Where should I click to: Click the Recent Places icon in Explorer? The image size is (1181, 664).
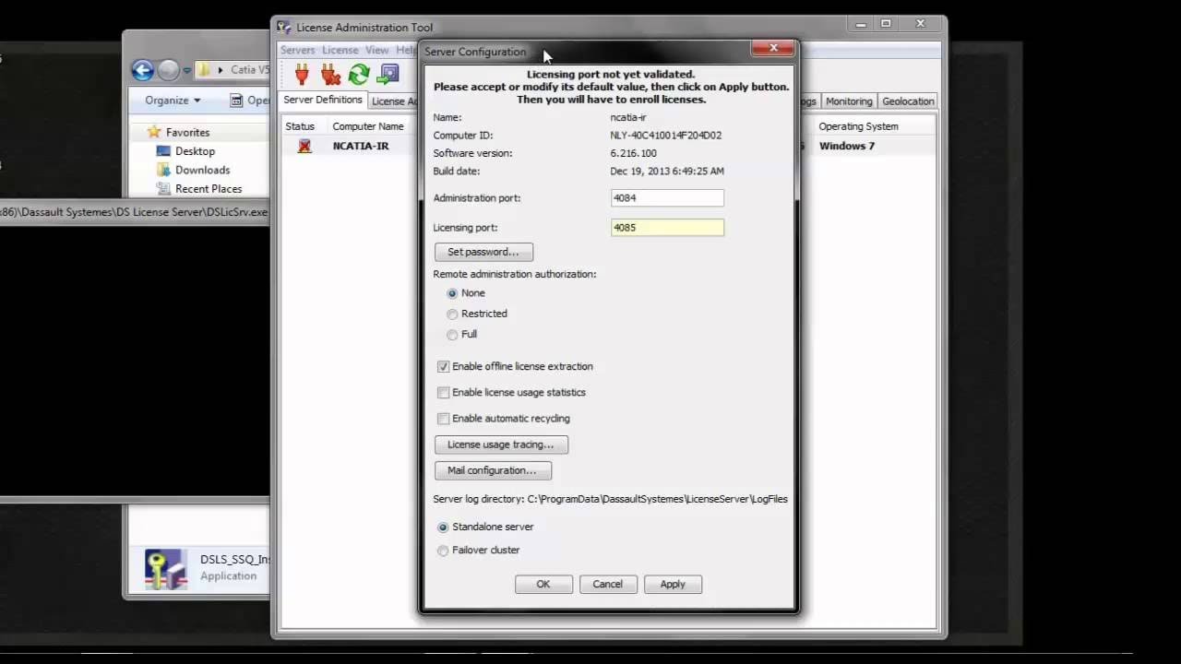pos(163,188)
